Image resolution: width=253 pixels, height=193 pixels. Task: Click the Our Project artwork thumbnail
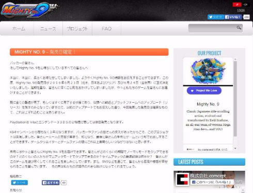coord(208,71)
